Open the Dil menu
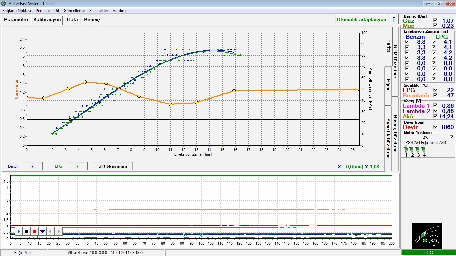The image size is (456, 256). tap(57, 11)
